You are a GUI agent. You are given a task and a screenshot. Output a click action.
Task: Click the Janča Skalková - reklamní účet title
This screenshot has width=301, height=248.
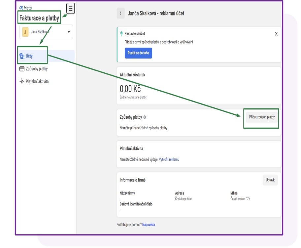tap(156, 14)
